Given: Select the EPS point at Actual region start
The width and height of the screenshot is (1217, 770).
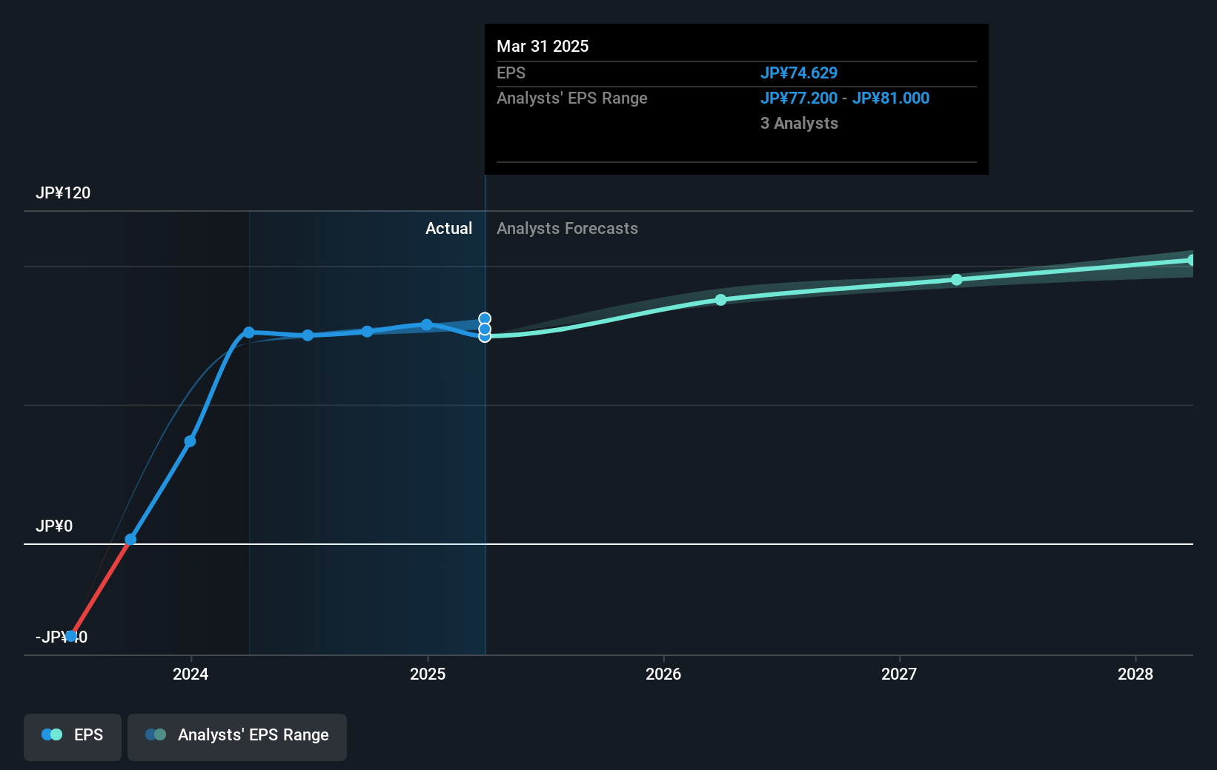Looking at the screenshot, I should coord(249,332).
